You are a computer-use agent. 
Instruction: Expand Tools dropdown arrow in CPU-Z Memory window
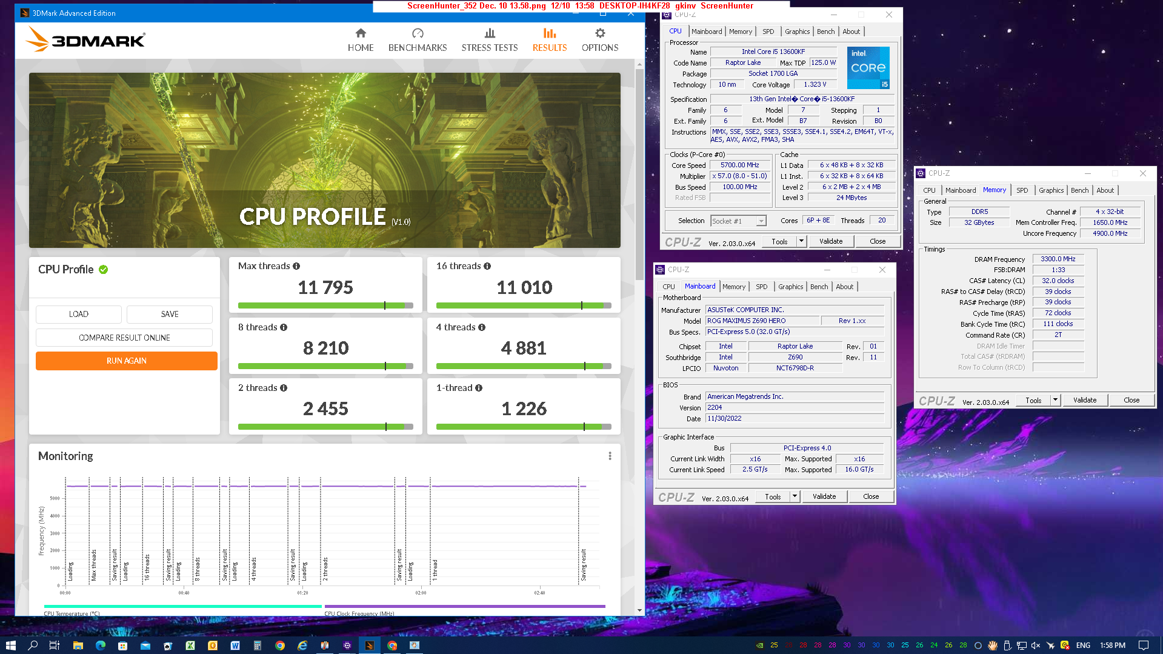point(1055,400)
